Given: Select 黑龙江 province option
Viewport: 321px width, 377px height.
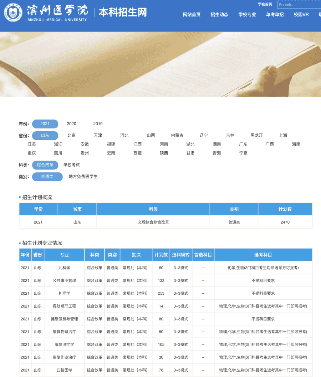Looking at the screenshot, I should pyautogui.click(x=256, y=136).
